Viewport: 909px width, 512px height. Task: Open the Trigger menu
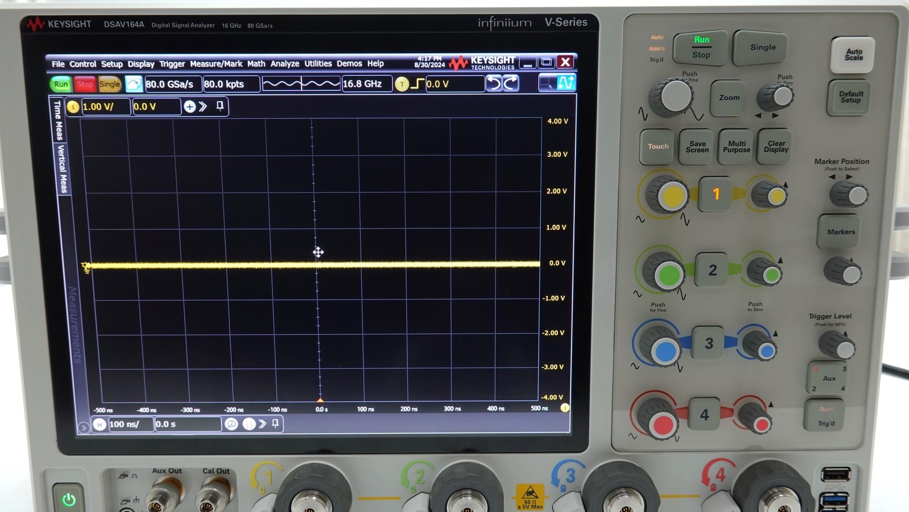click(x=172, y=64)
